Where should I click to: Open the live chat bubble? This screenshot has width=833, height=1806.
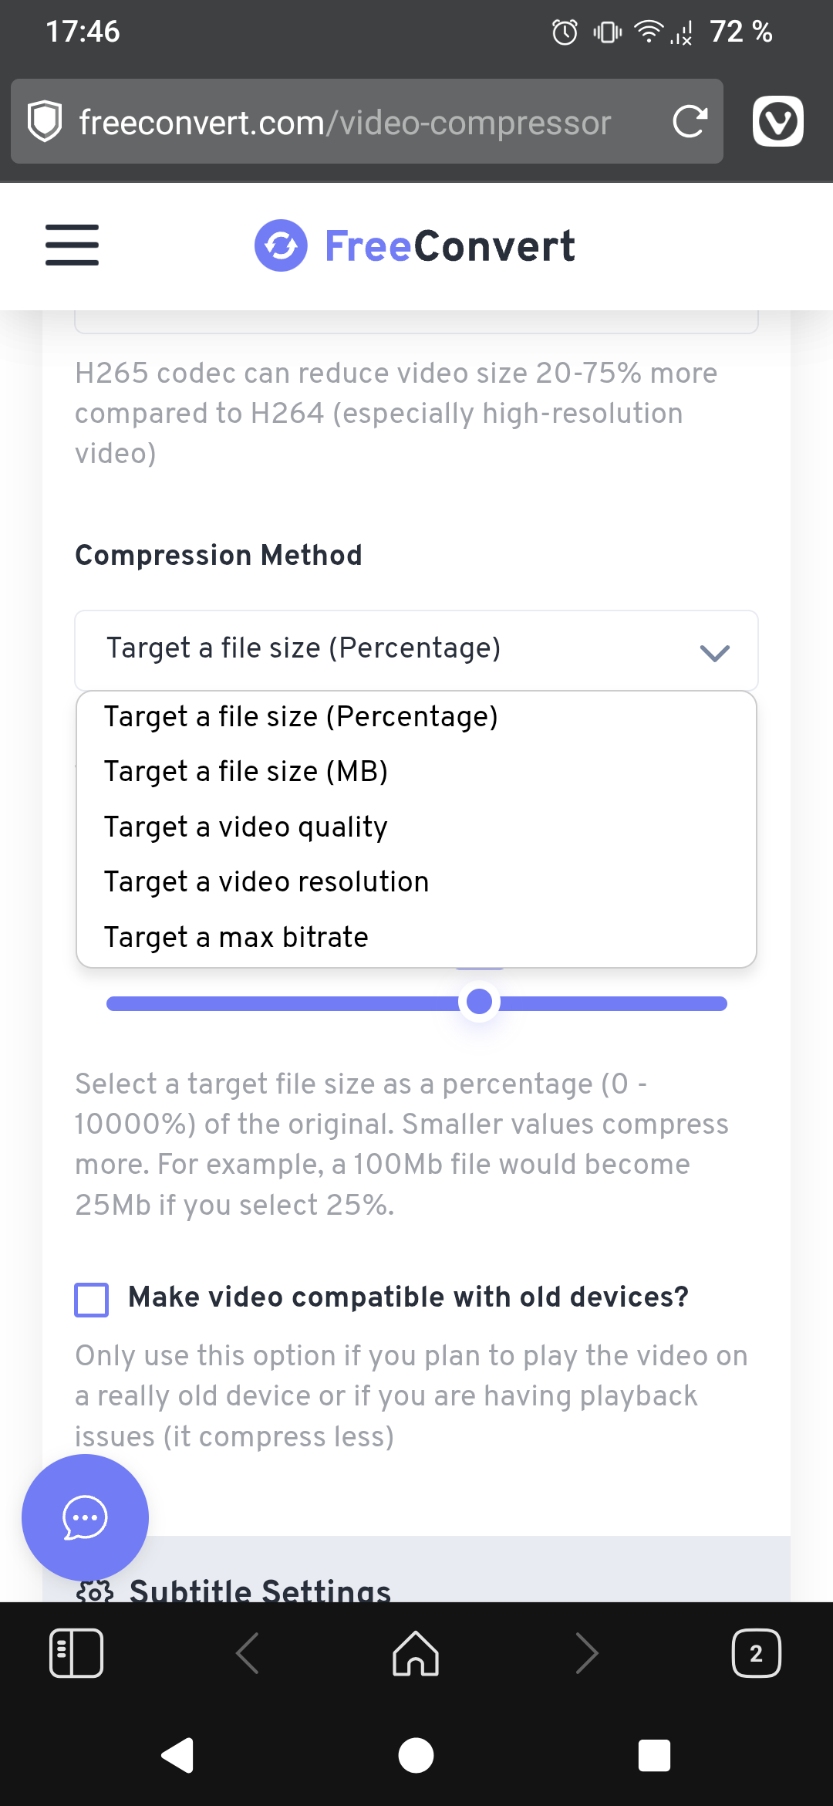pos(85,1517)
